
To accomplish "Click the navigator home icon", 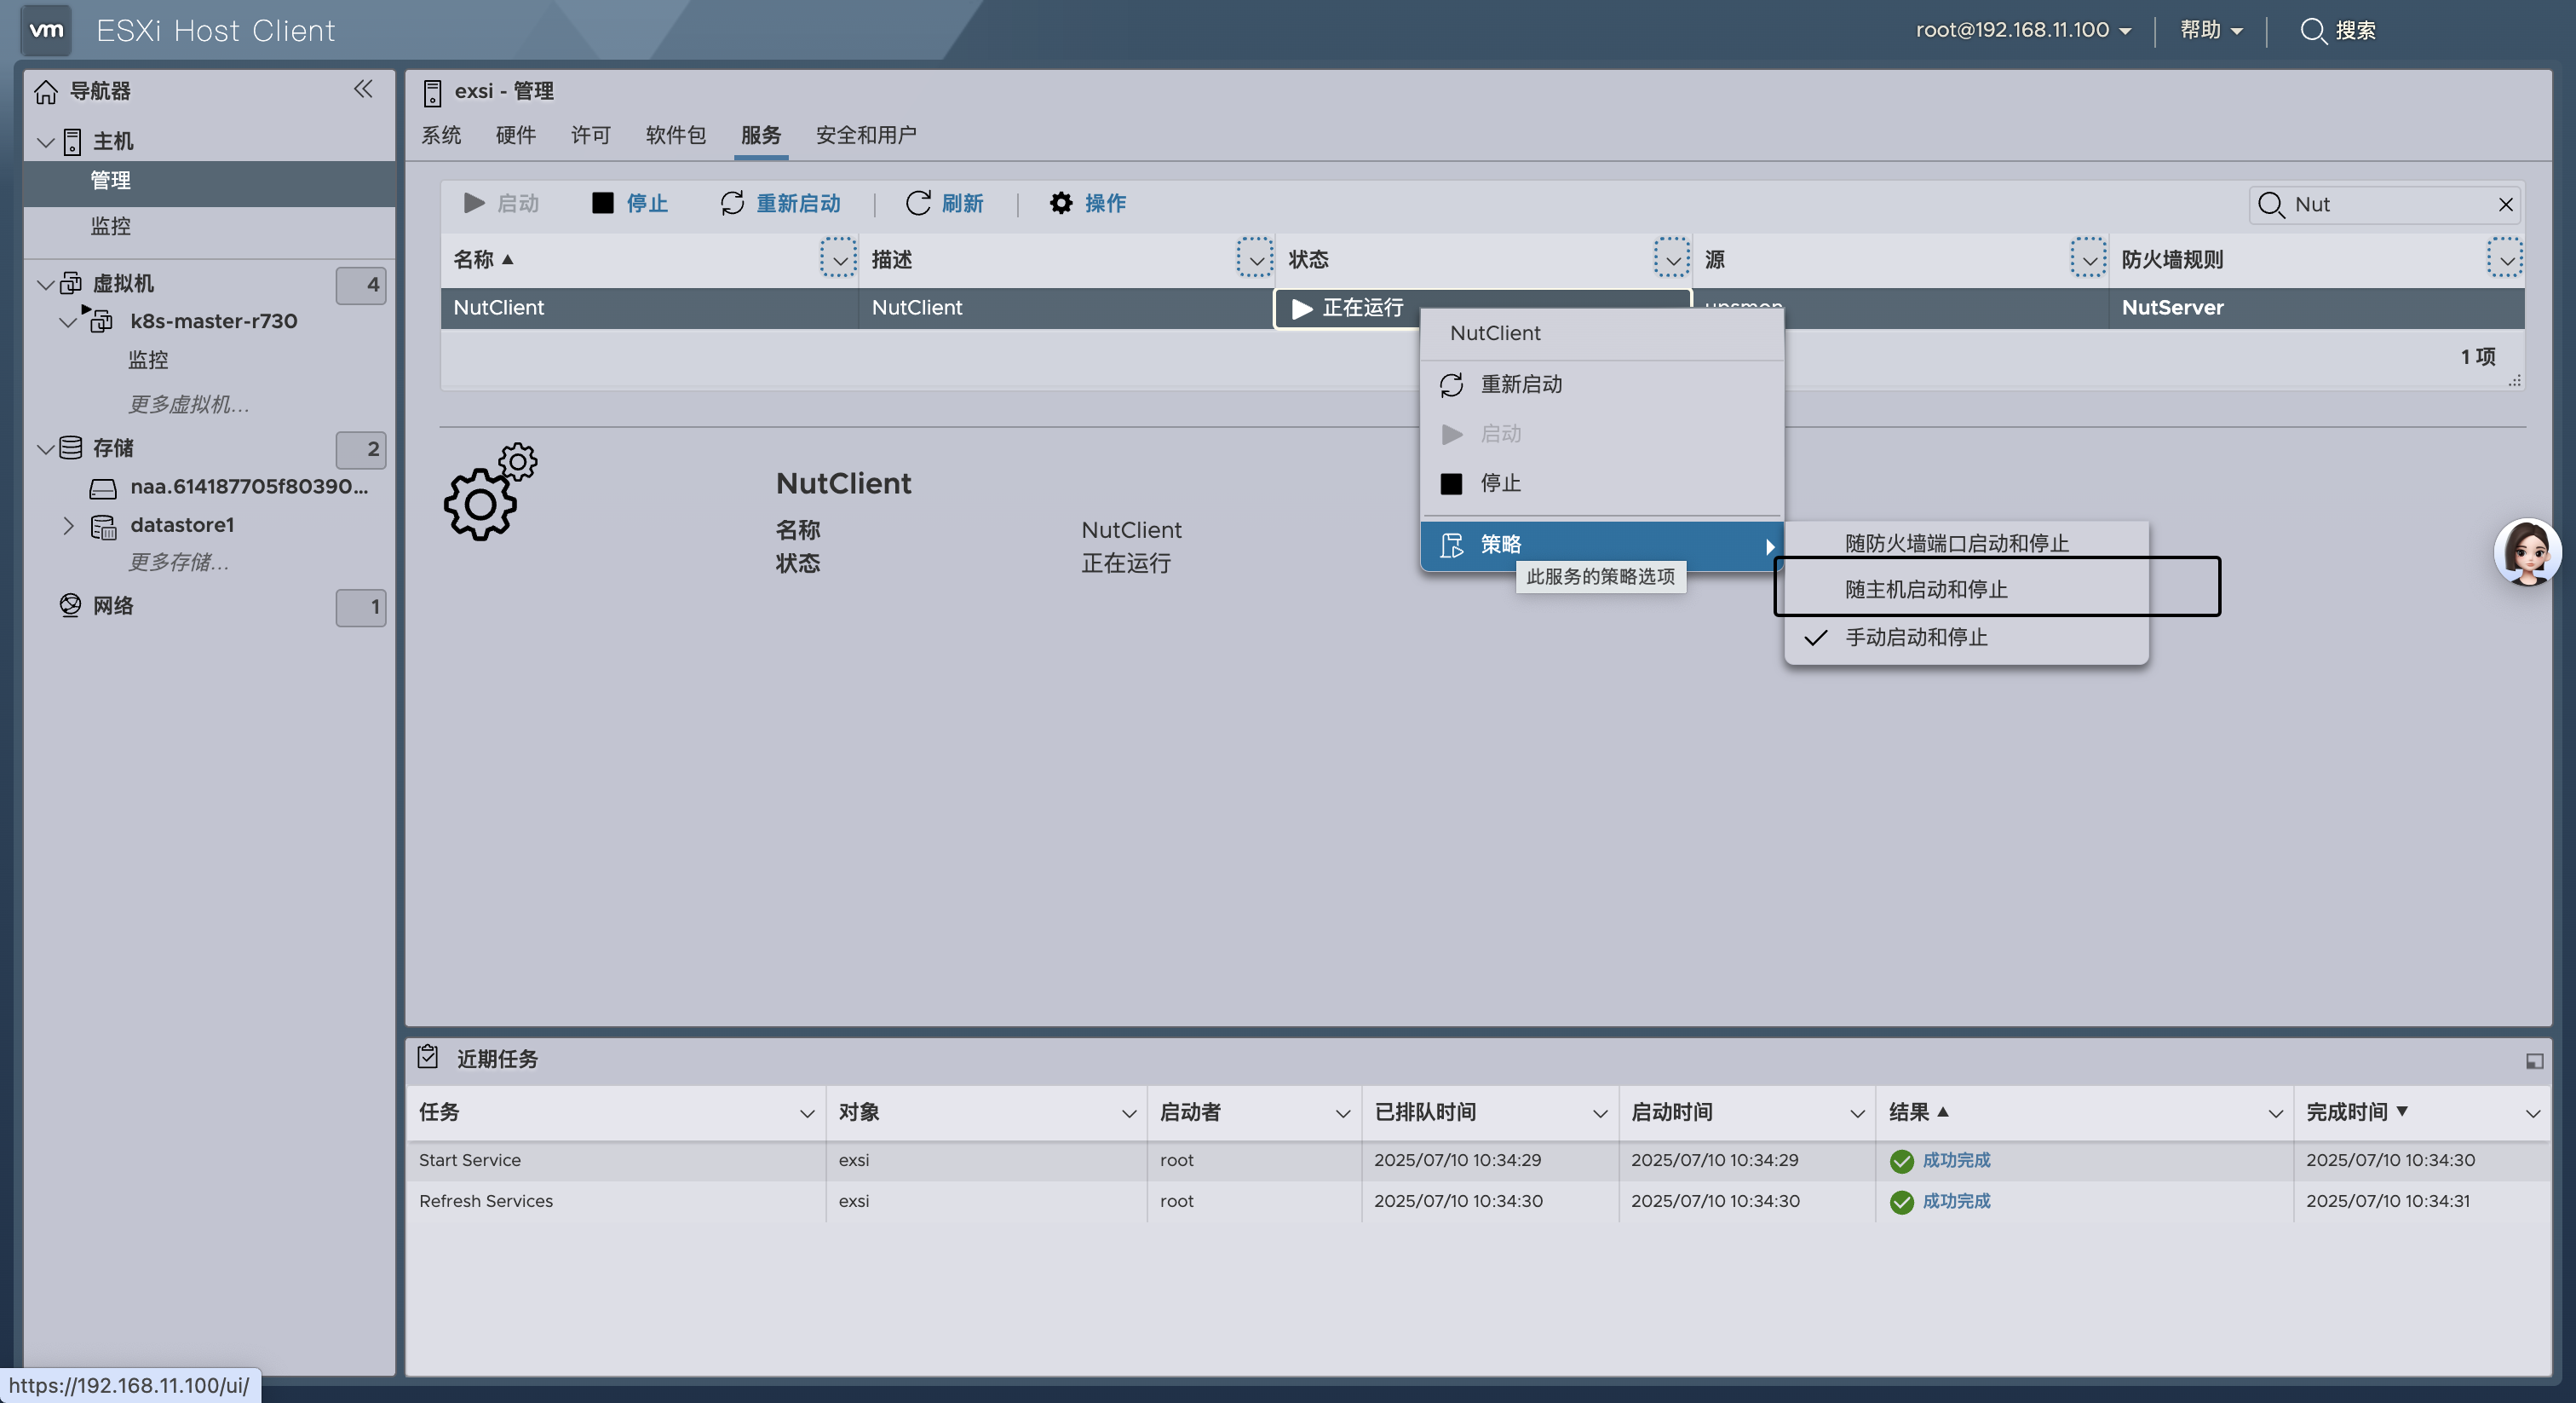I will [x=46, y=92].
